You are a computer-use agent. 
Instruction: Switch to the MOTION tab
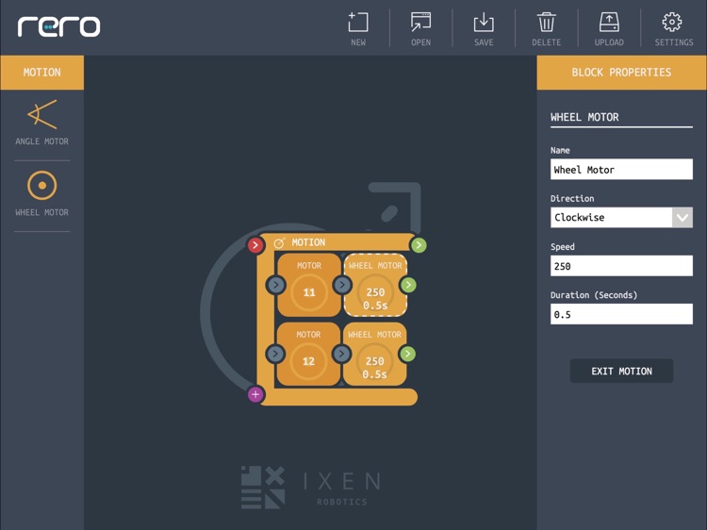click(41, 73)
